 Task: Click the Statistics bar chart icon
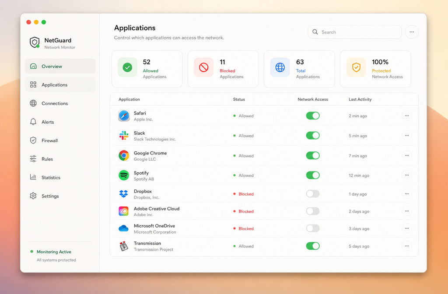(33, 177)
